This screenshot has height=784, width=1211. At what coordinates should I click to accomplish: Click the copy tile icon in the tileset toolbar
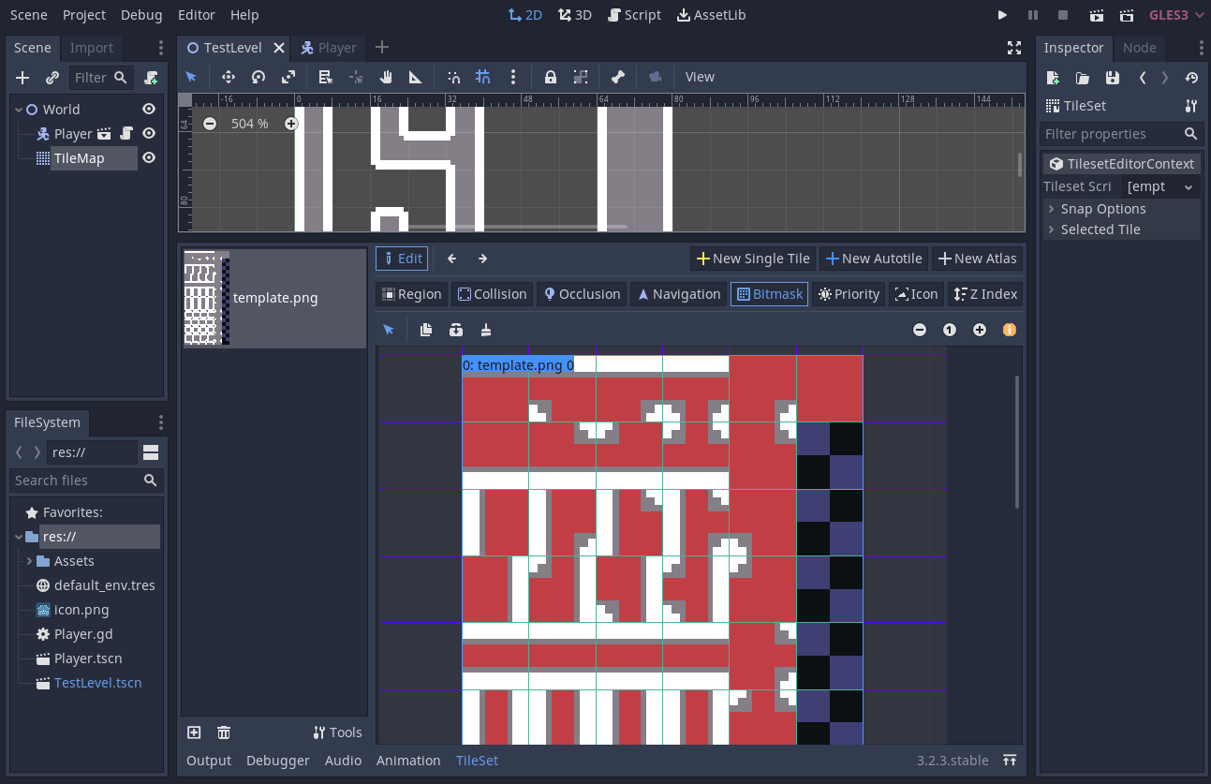click(x=426, y=330)
